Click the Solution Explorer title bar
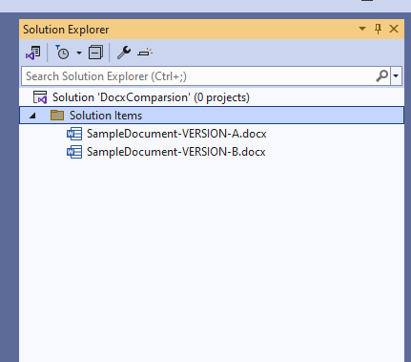The height and width of the screenshot is (362, 411). (x=212, y=30)
